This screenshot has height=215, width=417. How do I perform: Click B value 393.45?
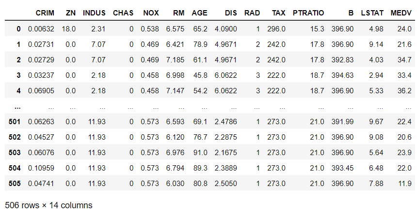(342, 168)
